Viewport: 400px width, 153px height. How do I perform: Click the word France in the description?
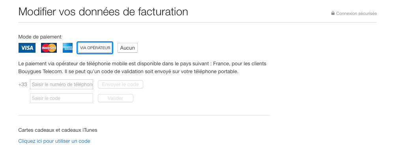click(222, 64)
